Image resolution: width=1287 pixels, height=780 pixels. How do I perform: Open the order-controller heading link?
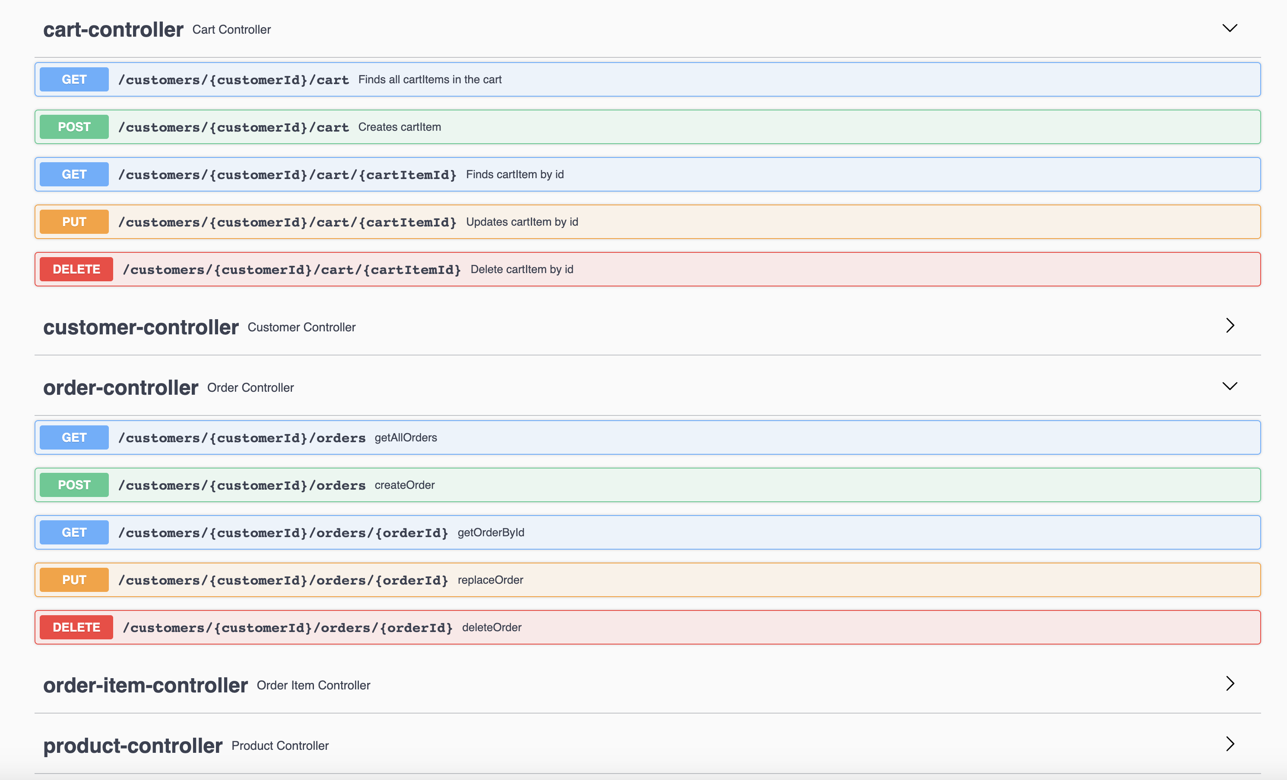pyautogui.click(x=120, y=388)
